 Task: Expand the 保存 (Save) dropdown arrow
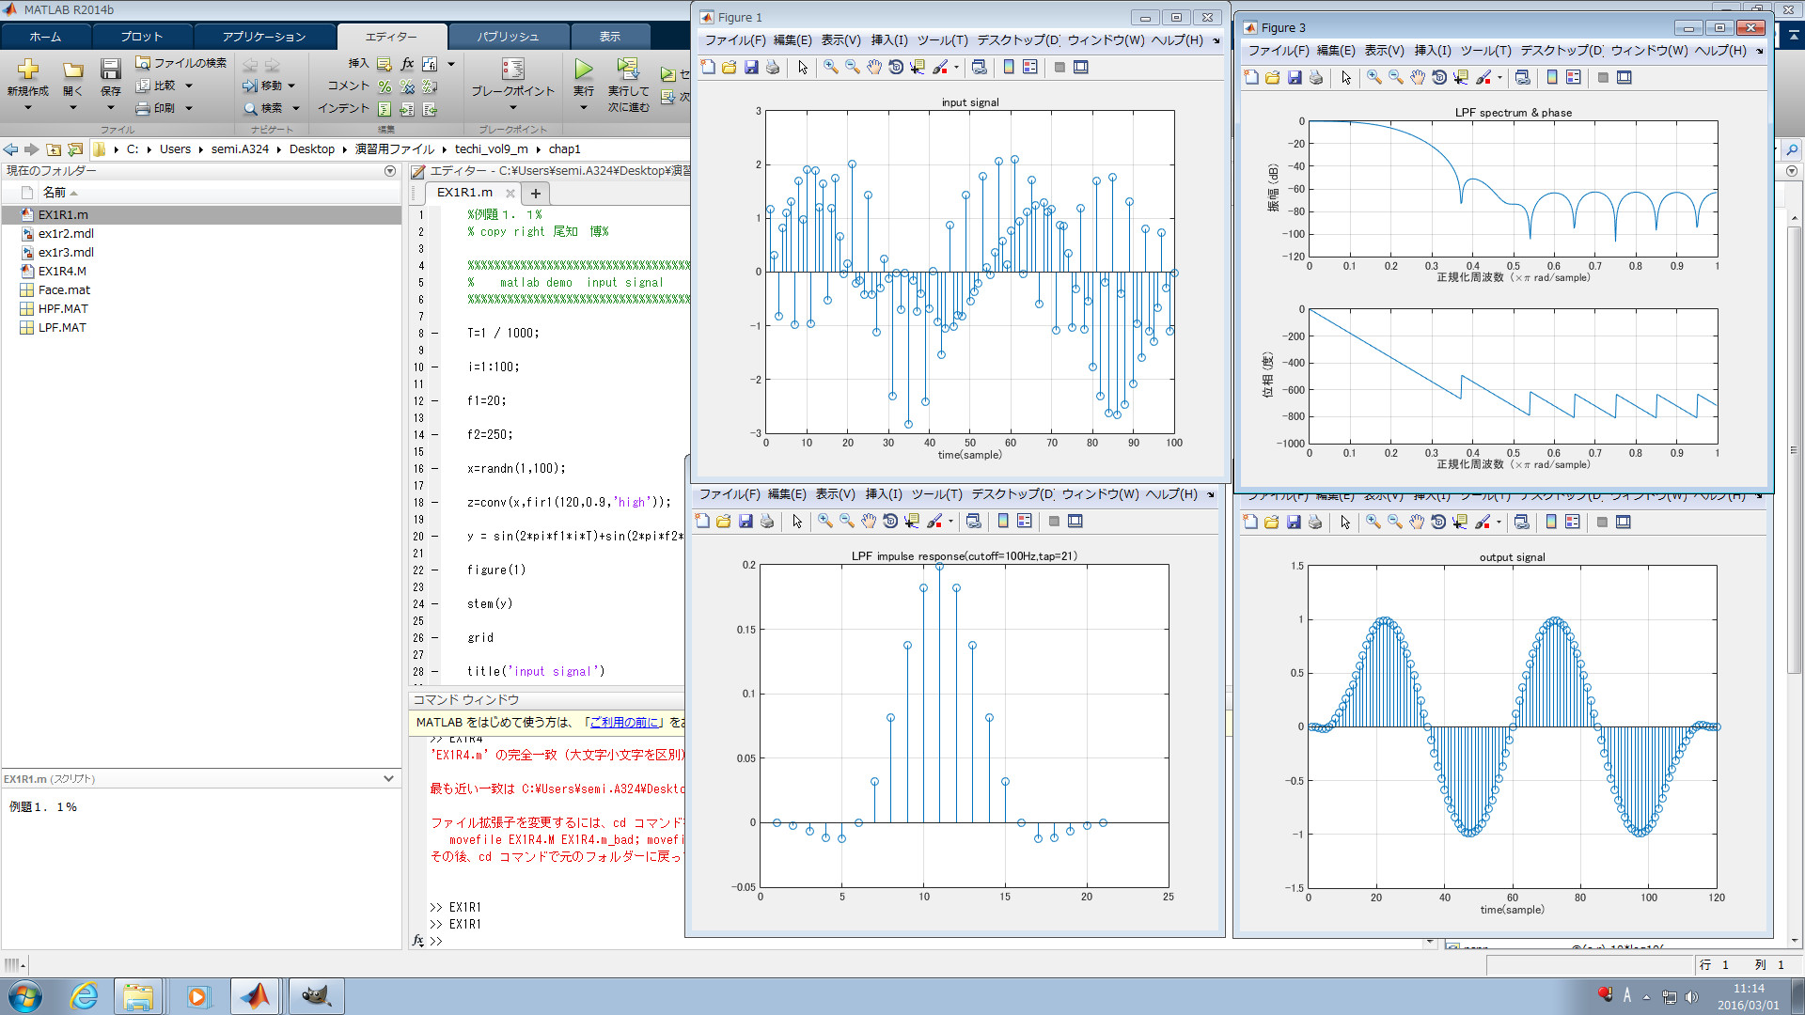tap(110, 107)
